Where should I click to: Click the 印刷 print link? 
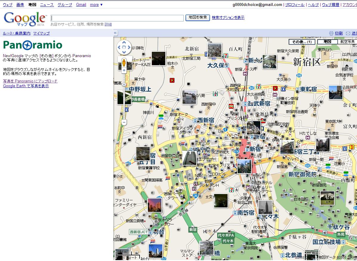coord(339,33)
